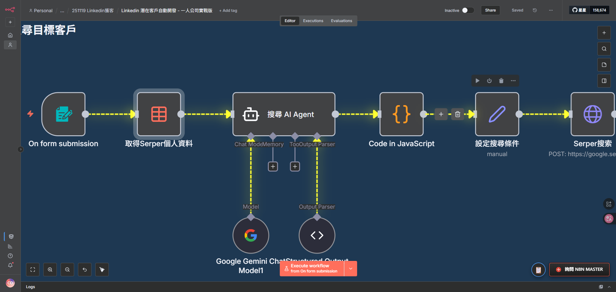Fit the workflow to the view
Viewport: 616px width, 292px height.
point(32,269)
